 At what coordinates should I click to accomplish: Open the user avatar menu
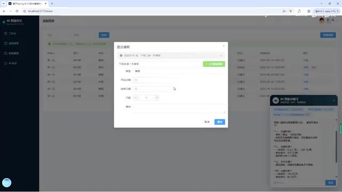pyautogui.click(x=322, y=21)
